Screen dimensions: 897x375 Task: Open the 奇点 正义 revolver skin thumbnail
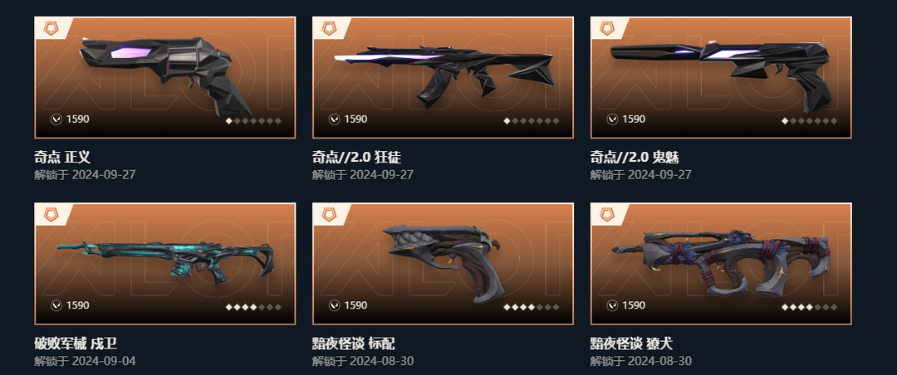tap(164, 77)
